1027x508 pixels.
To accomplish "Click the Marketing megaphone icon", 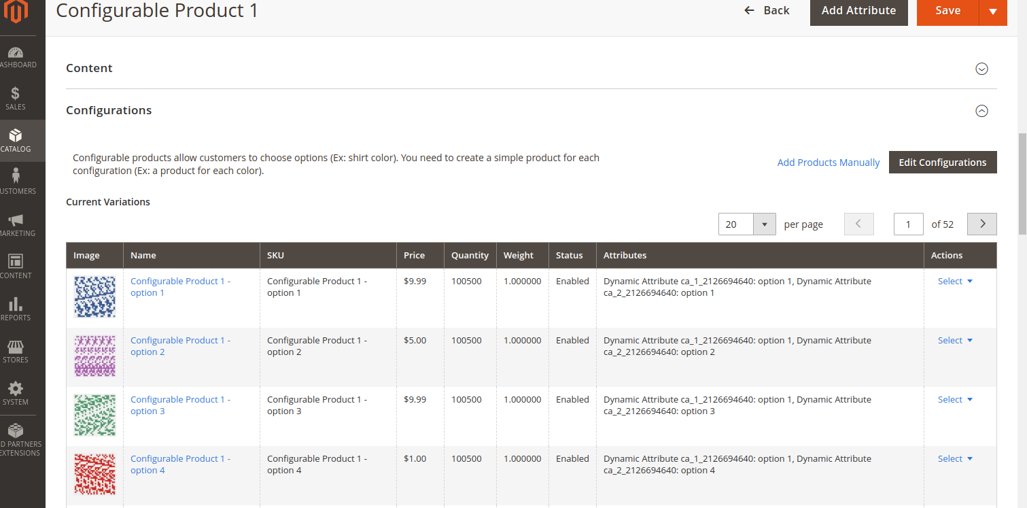I will [x=16, y=223].
